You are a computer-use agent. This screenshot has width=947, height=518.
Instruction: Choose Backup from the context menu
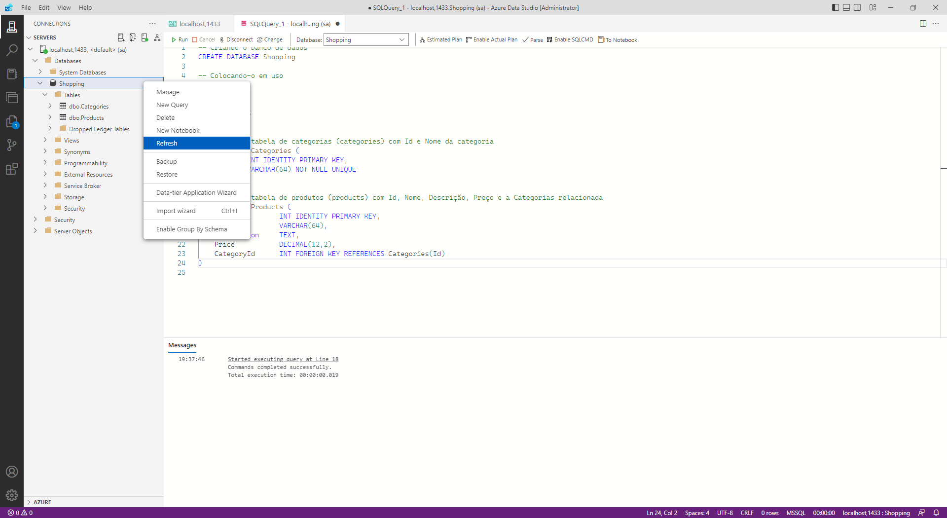pyautogui.click(x=197, y=162)
